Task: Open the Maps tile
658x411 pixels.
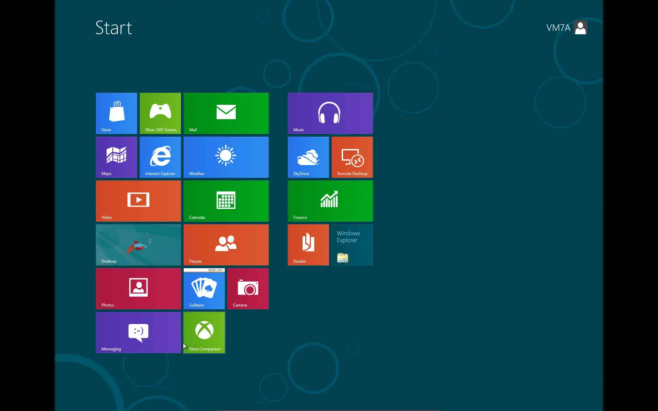Action: tap(116, 157)
